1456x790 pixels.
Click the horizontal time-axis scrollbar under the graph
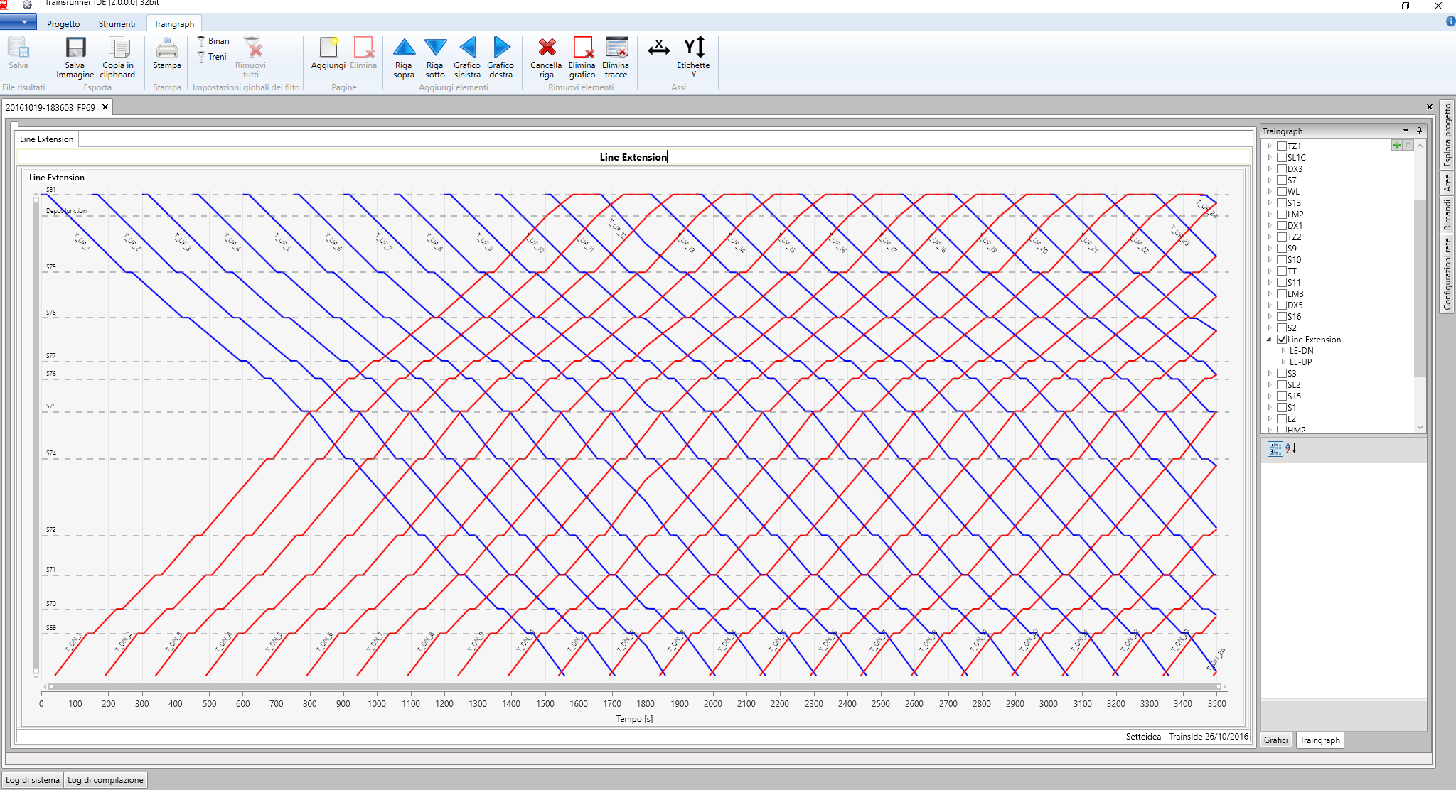coord(633,686)
